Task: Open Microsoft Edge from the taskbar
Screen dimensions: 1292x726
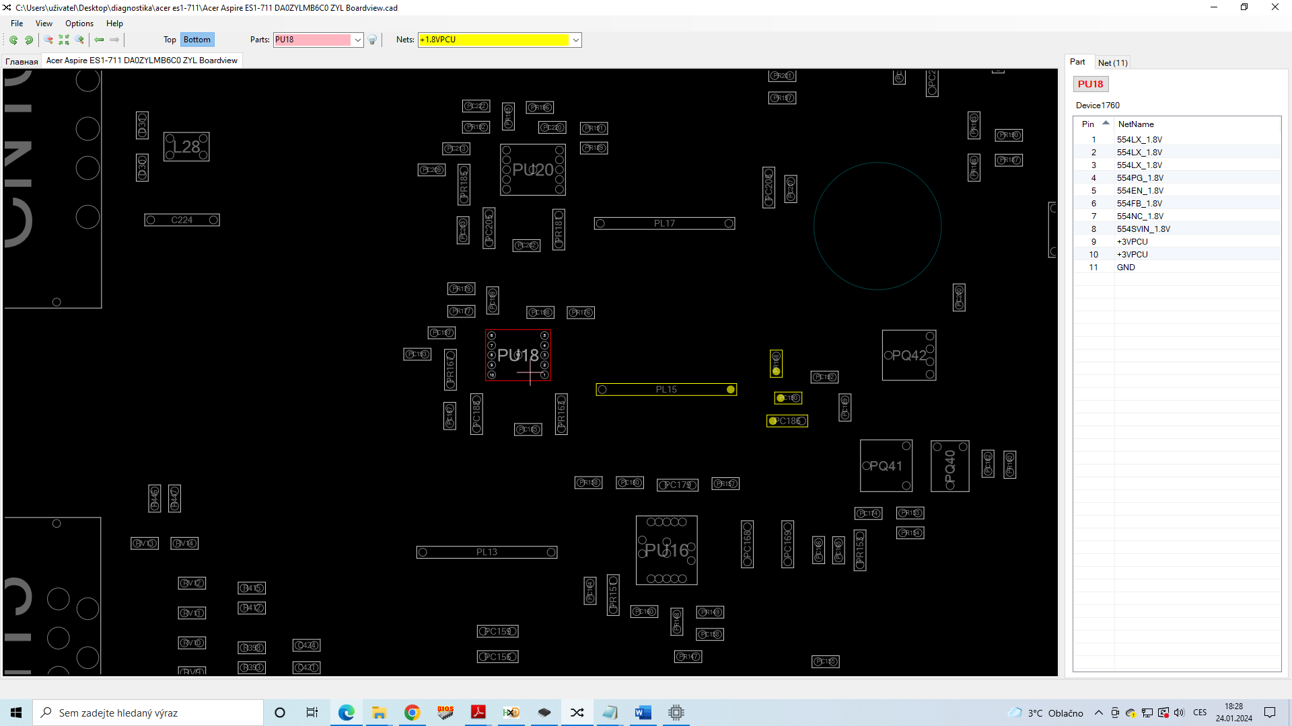Action: 347,713
